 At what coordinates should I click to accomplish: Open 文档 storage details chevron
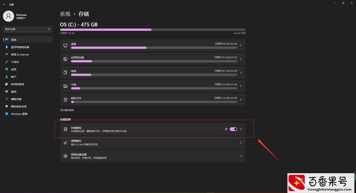241,86
